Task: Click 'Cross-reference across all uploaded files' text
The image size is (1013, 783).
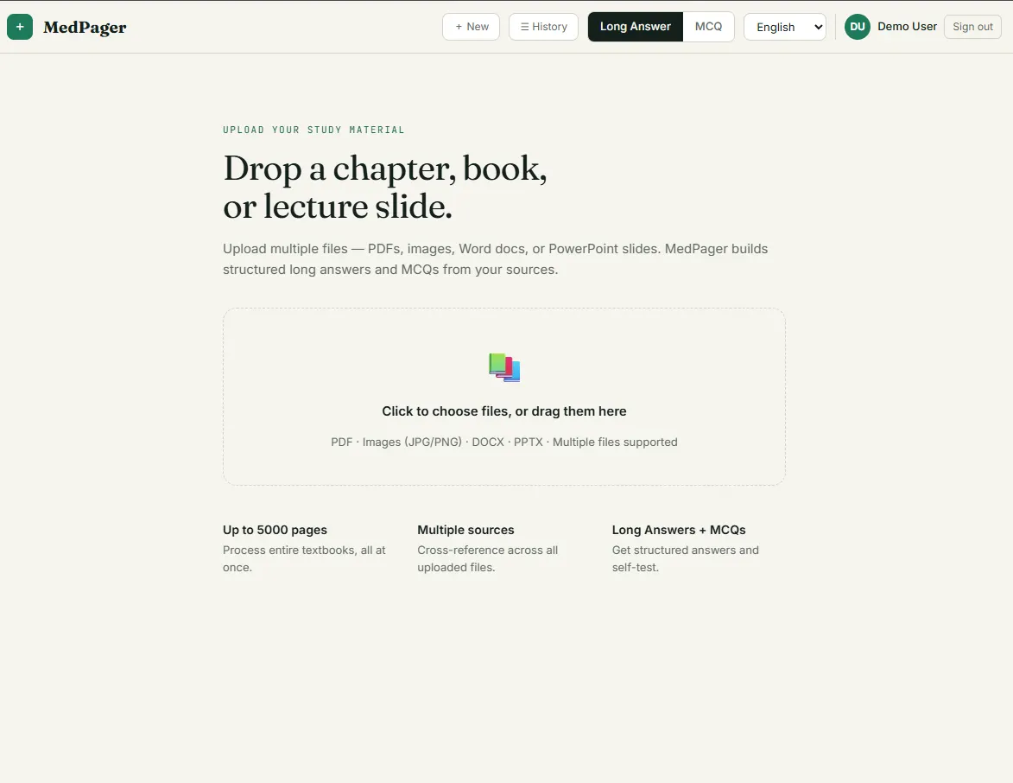Action: click(488, 558)
